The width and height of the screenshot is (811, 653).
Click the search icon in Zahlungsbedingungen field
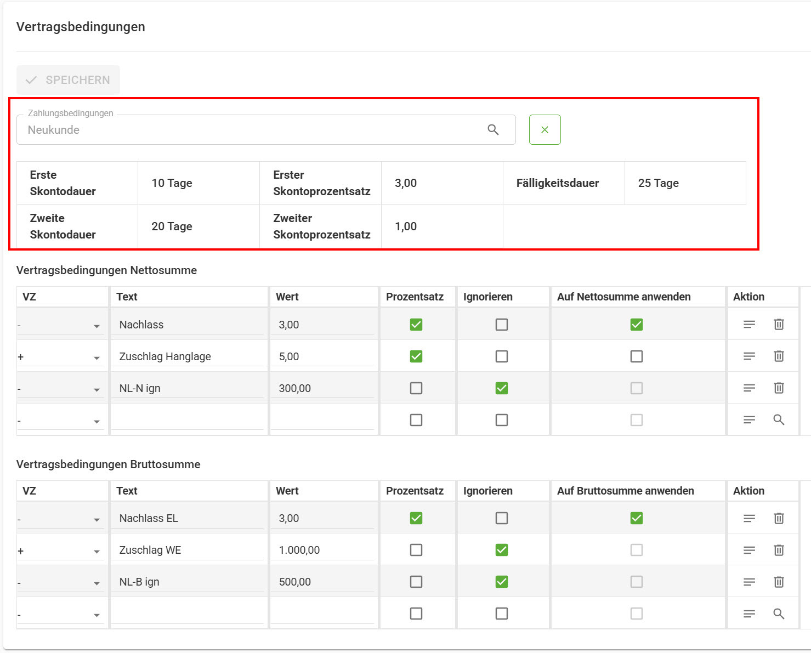[493, 130]
